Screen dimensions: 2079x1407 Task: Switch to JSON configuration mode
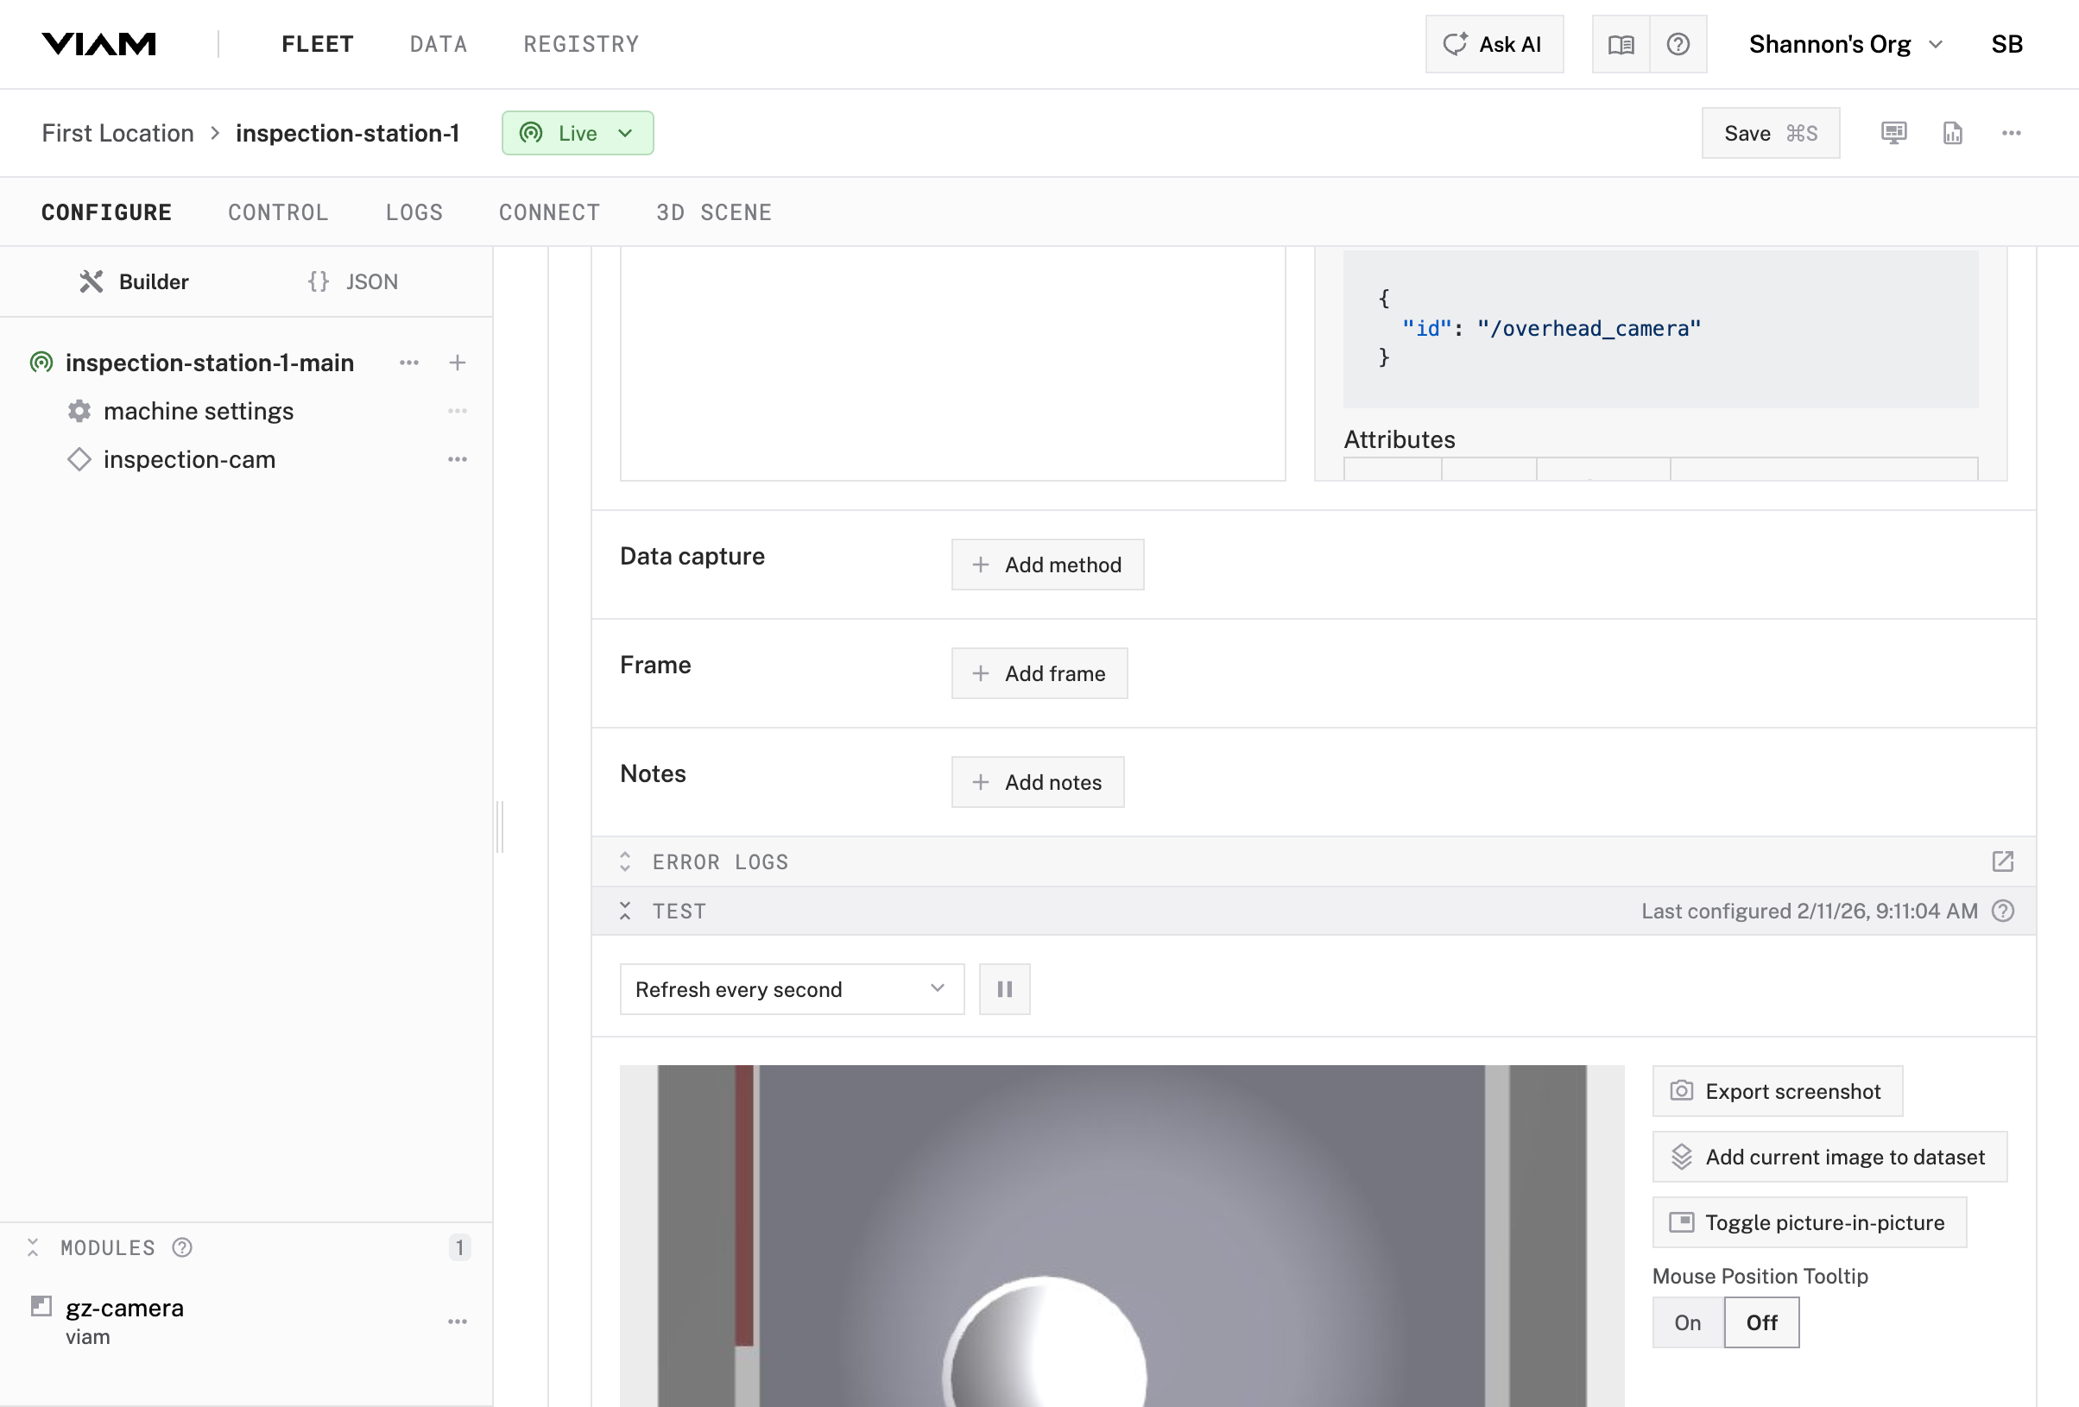tap(353, 281)
